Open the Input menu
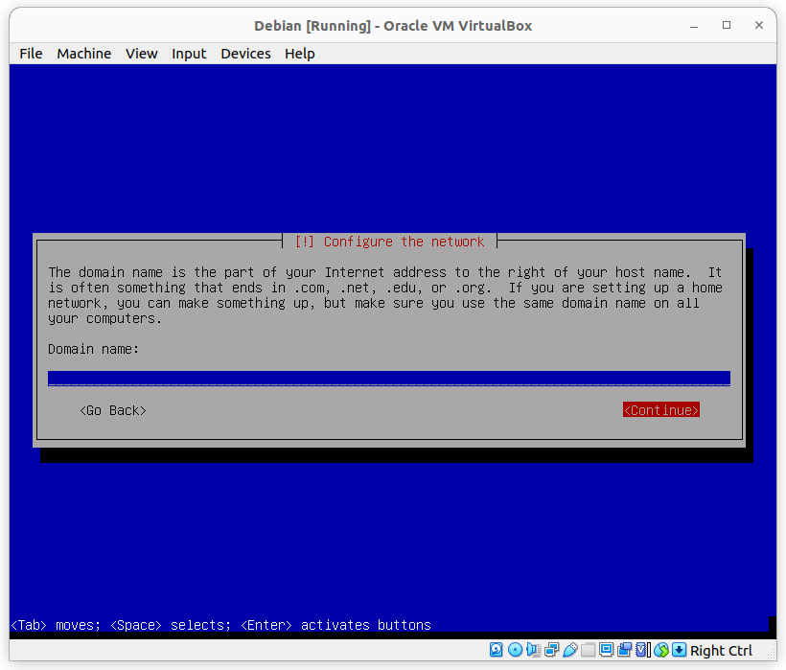This screenshot has width=786, height=670. click(189, 54)
